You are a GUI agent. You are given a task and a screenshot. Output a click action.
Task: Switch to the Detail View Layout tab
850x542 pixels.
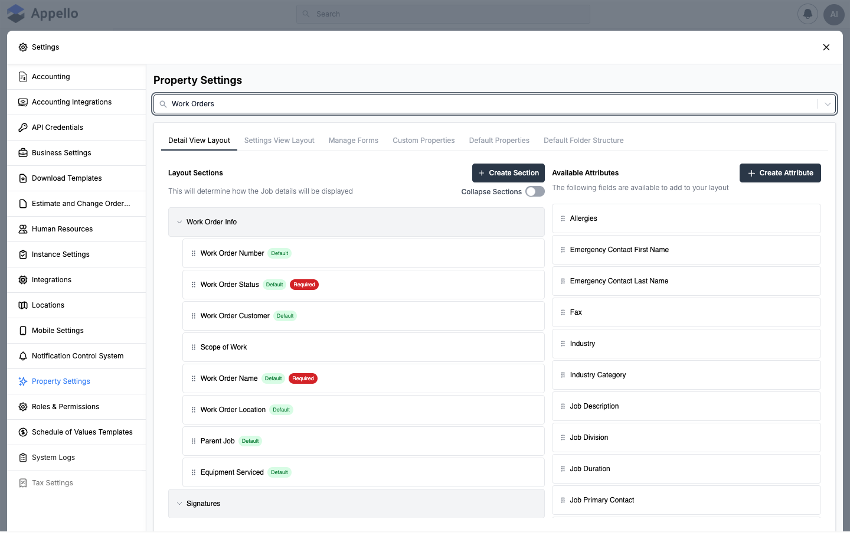[x=199, y=141]
